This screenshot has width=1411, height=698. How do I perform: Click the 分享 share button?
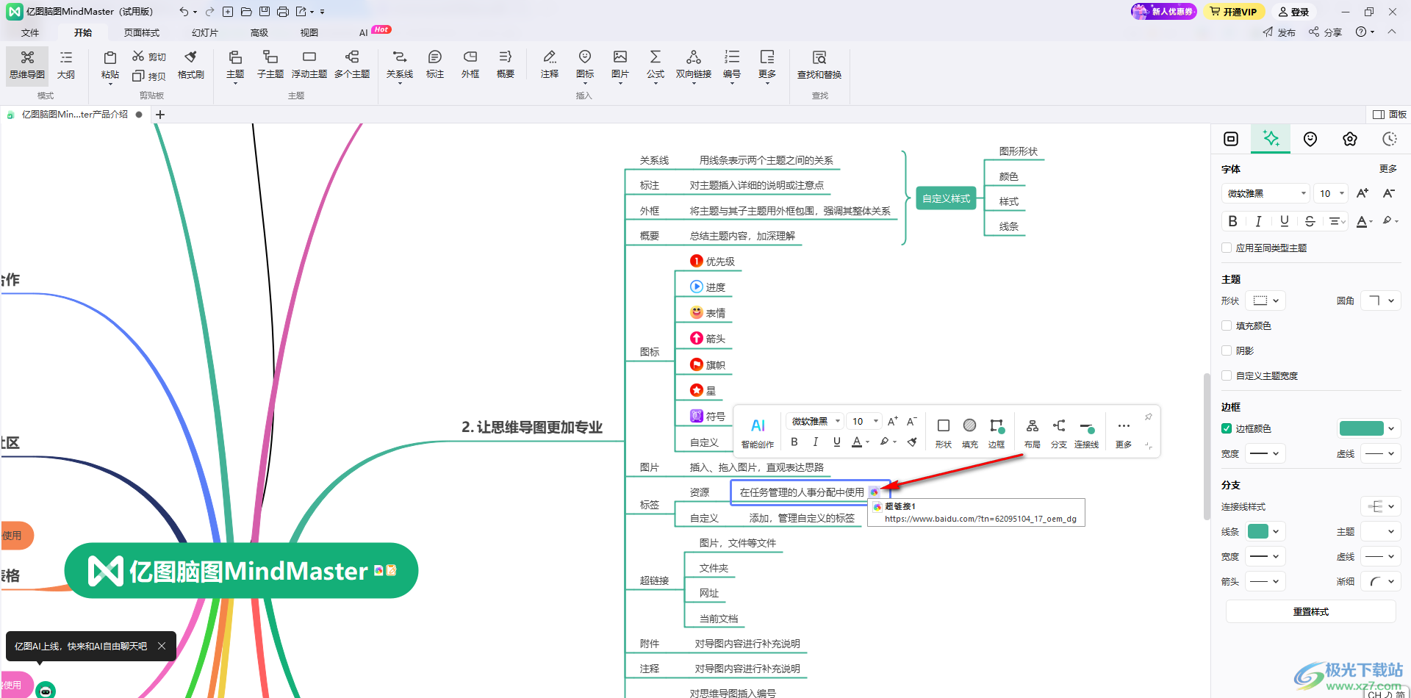point(1326,32)
